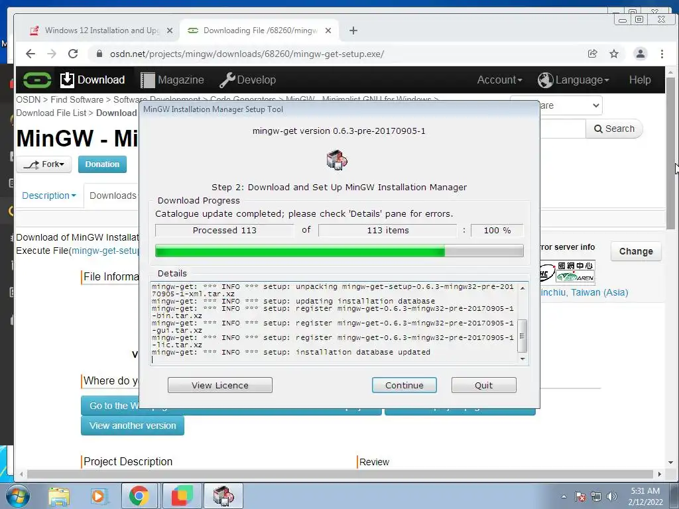679x509 pixels.
Task: Click the Help link in header
Action: pyautogui.click(x=640, y=80)
